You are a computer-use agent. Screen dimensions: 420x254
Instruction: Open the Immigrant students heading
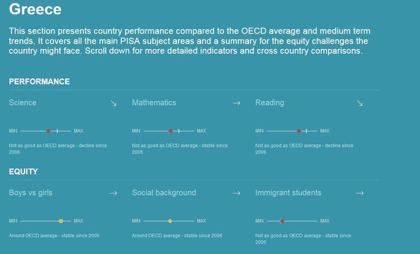[288, 193]
